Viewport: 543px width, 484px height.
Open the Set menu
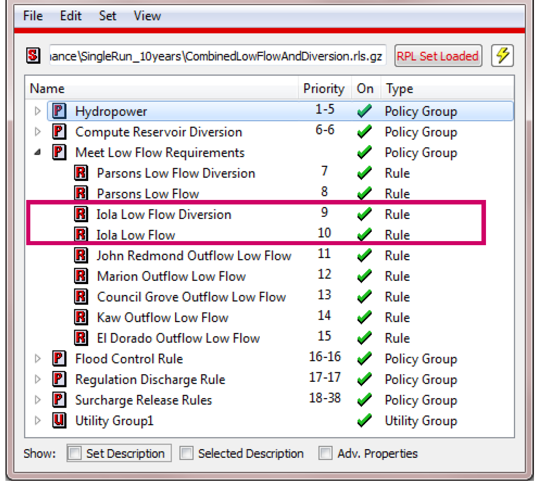pos(107,16)
